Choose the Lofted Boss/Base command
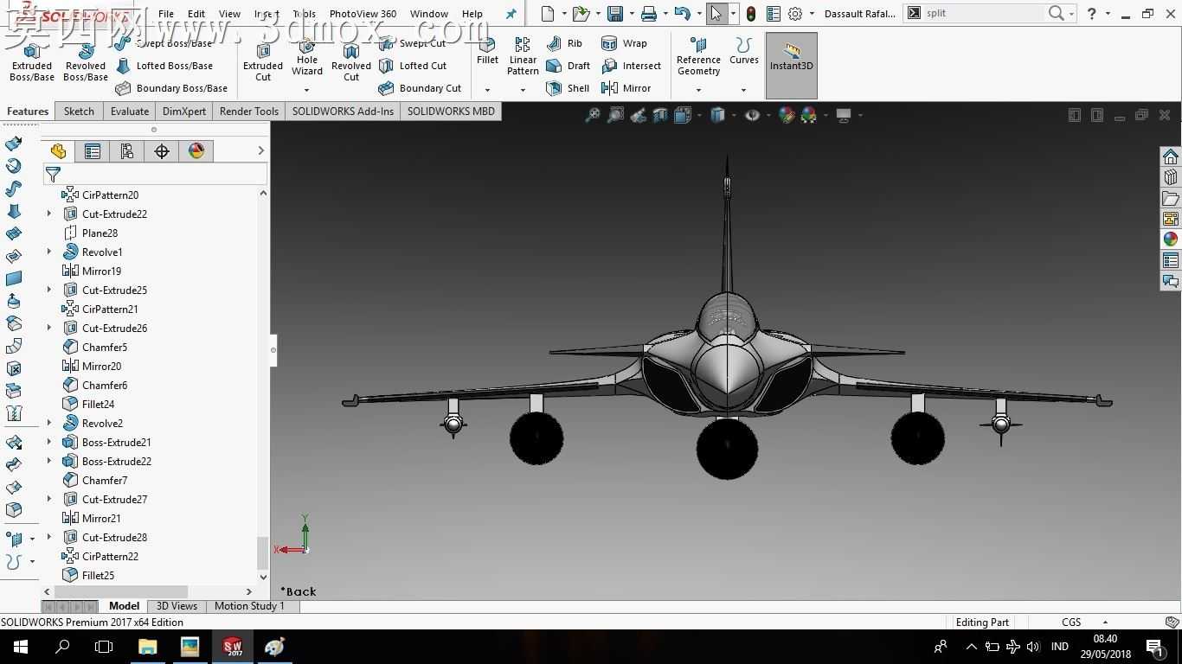The width and height of the screenshot is (1182, 664). pos(164,66)
